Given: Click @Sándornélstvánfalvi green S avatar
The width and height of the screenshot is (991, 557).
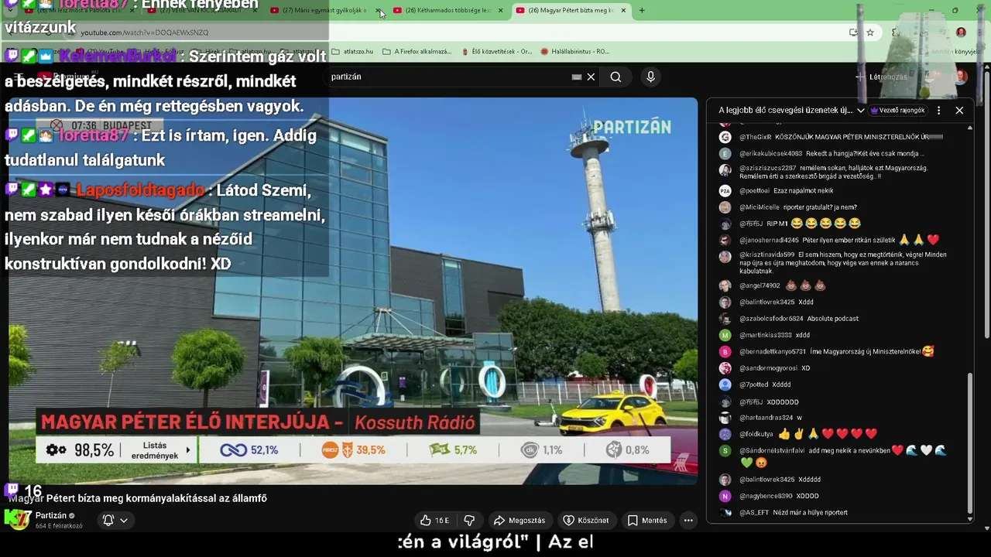Looking at the screenshot, I should click(x=725, y=451).
